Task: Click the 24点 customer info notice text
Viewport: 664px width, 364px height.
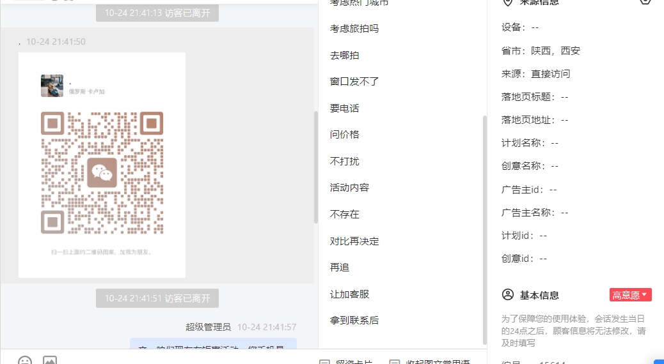Action: coord(573,331)
